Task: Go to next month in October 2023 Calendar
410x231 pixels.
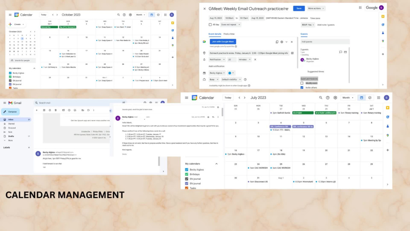Action: (57, 15)
